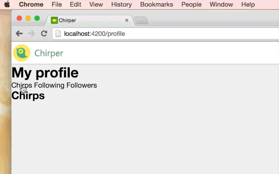Click the Followers profile link
Viewport: 279px width, 174px height.
click(x=82, y=85)
